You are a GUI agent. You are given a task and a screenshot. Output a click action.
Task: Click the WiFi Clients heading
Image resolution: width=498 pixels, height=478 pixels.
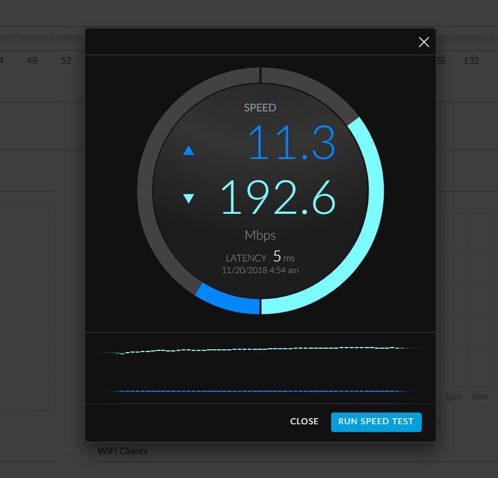click(x=123, y=451)
